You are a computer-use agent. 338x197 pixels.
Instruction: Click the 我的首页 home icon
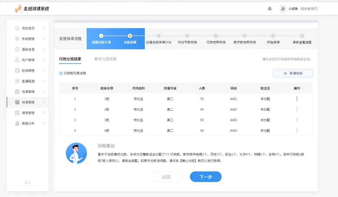pyautogui.click(x=17, y=28)
